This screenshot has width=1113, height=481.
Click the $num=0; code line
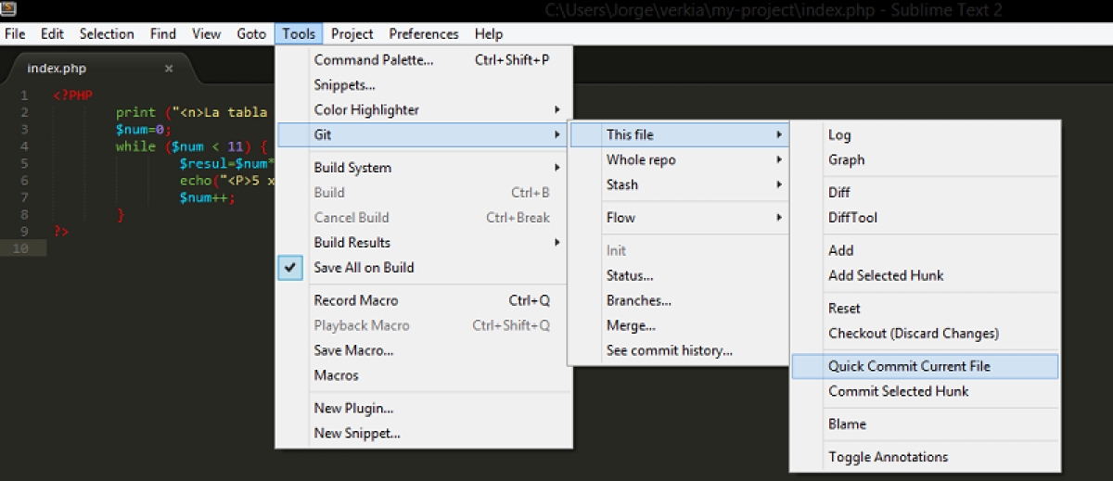pyautogui.click(x=144, y=130)
